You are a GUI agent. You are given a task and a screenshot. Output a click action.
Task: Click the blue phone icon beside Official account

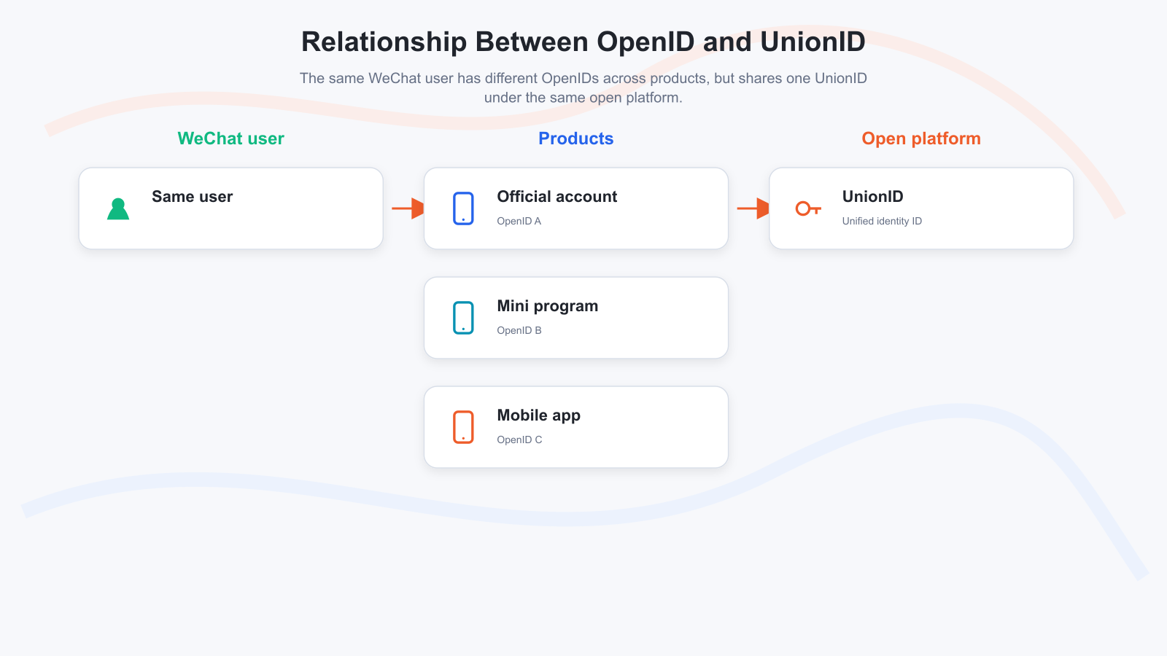(x=463, y=208)
